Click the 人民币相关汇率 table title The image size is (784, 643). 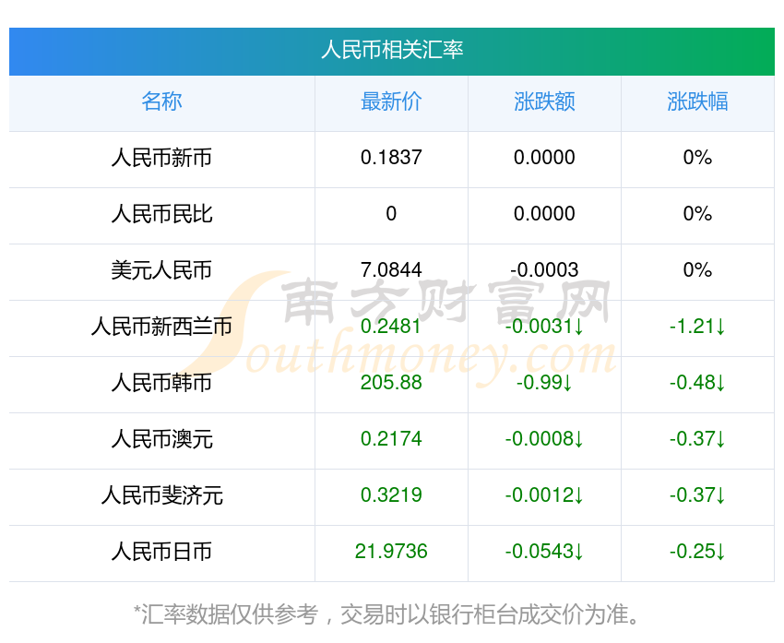[392, 50]
